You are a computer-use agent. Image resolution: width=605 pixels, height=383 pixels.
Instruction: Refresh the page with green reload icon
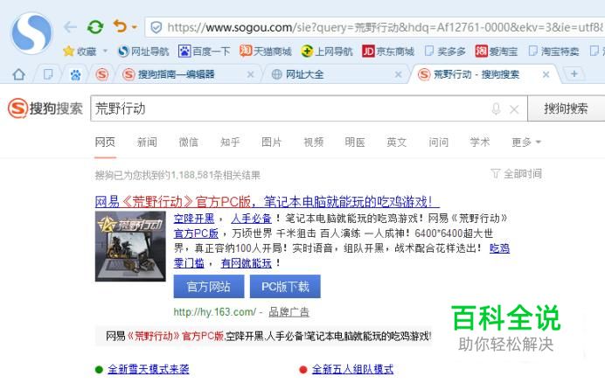(x=95, y=27)
